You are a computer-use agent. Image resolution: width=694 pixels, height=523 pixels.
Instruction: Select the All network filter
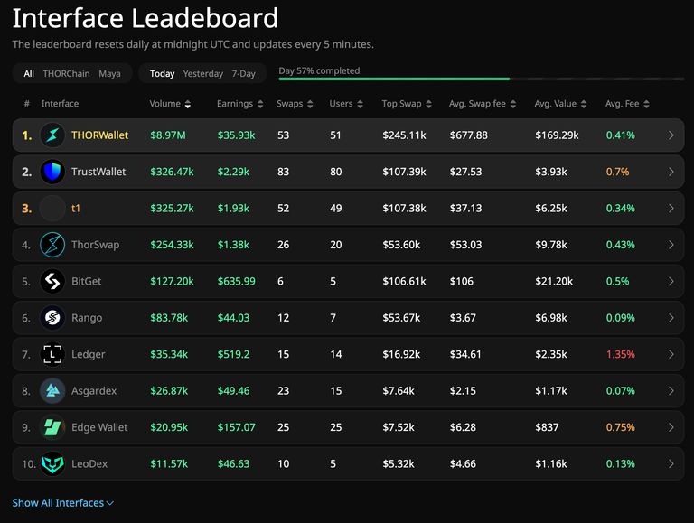coord(29,73)
